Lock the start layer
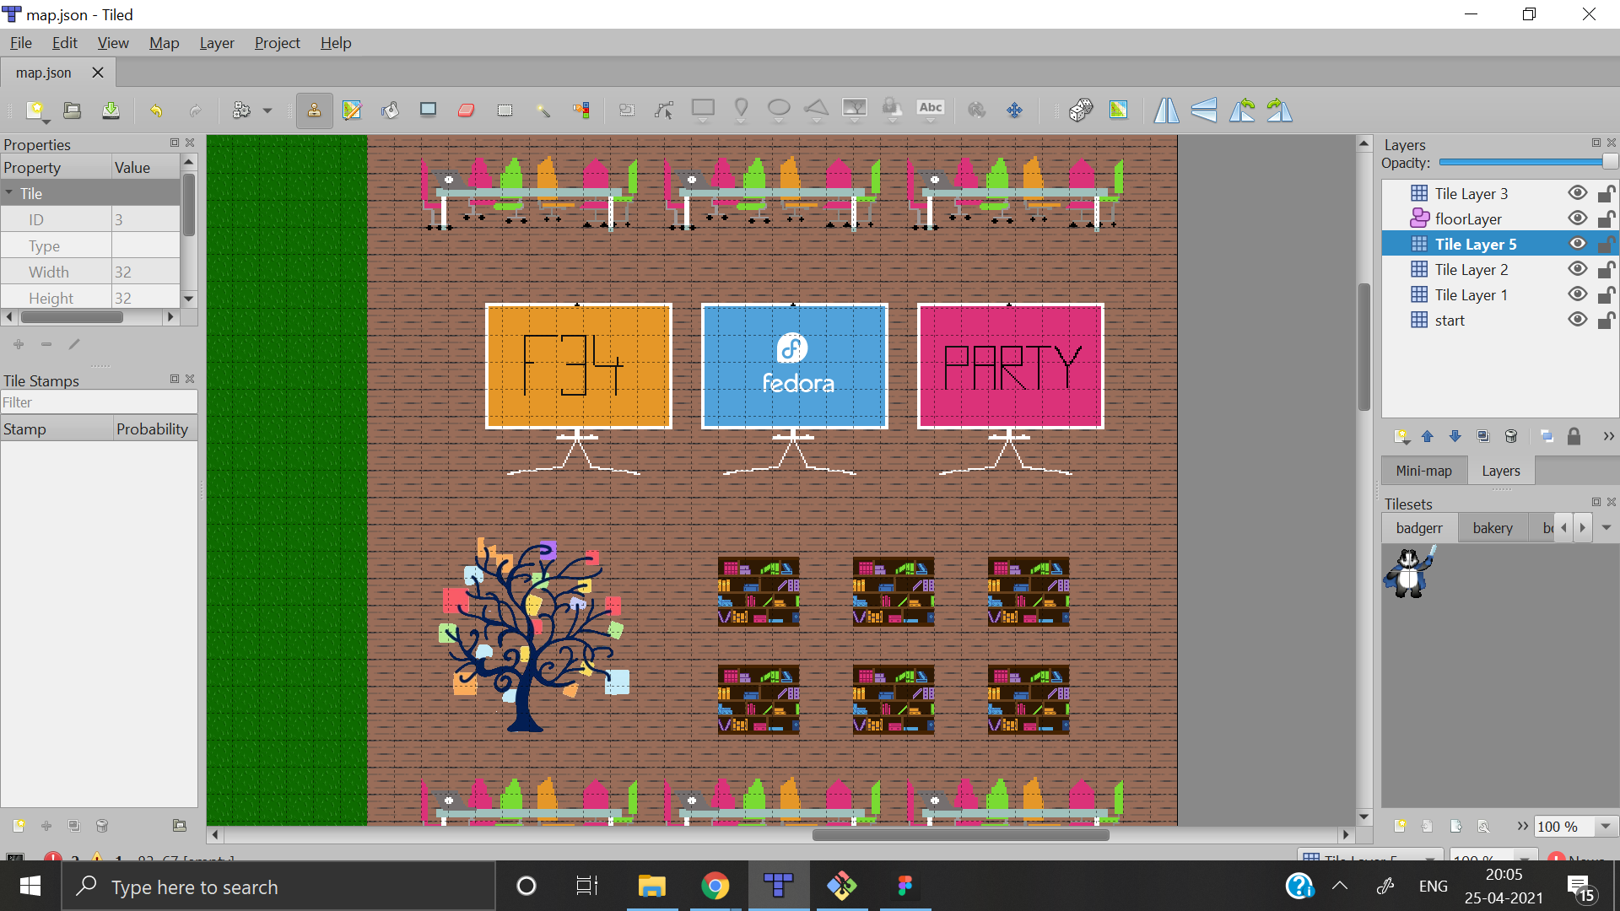The height and width of the screenshot is (911, 1620). (x=1606, y=320)
